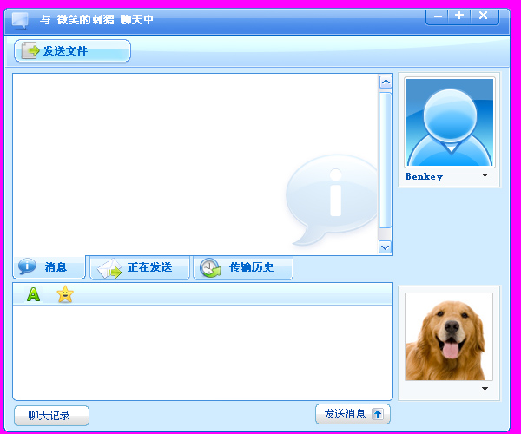This screenshot has height=434, width=521.
Task: Click the golden retriever avatar picture
Action: point(449,337)
